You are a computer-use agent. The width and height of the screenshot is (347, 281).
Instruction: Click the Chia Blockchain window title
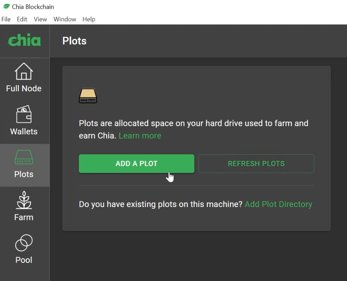click(x=33, y=7)
